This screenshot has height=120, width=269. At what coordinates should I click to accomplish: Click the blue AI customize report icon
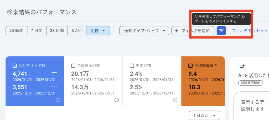(x=221, y=31)
